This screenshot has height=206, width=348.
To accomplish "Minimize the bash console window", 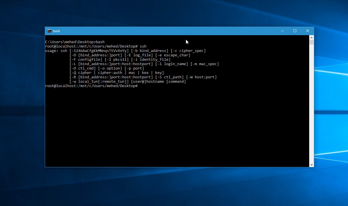I will pos(282,31).
